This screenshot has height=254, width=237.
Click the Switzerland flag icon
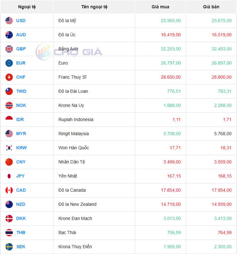9,77
